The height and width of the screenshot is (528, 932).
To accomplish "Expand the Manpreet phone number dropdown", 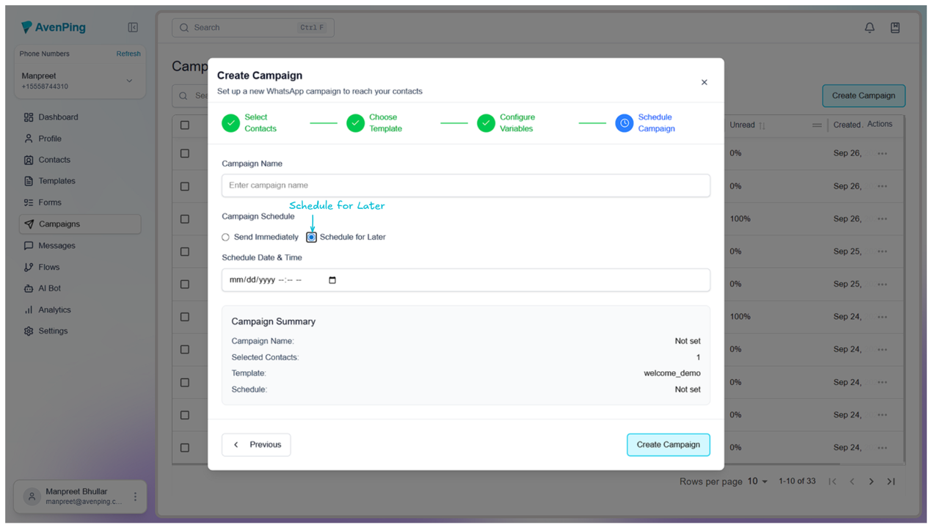I will click(x=129, y=81).
